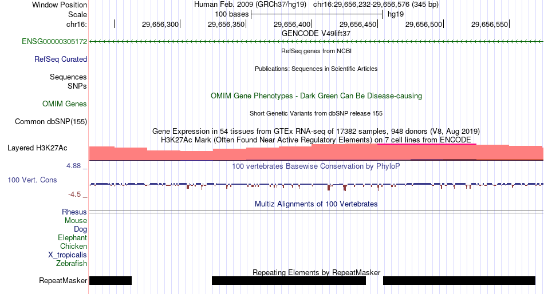Click the H3K27Ac Mark track title

[316, 140]
